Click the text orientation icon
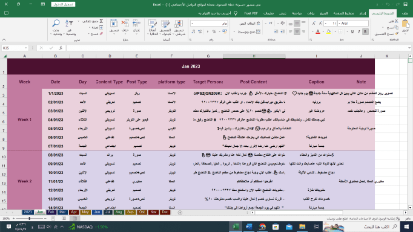The height and width of the screenshot is (232, 413). pos(283,24)
